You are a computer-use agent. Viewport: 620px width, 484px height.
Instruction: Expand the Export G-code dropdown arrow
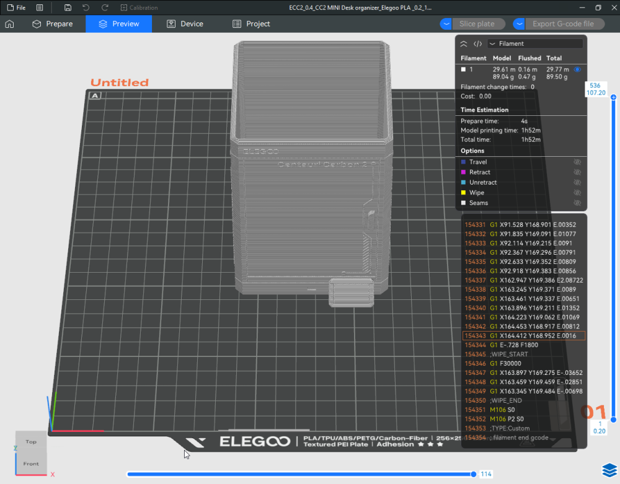point(519,24)
